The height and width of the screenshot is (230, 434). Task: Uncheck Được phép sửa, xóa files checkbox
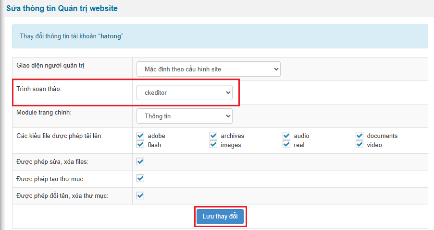tap(140, 161)
